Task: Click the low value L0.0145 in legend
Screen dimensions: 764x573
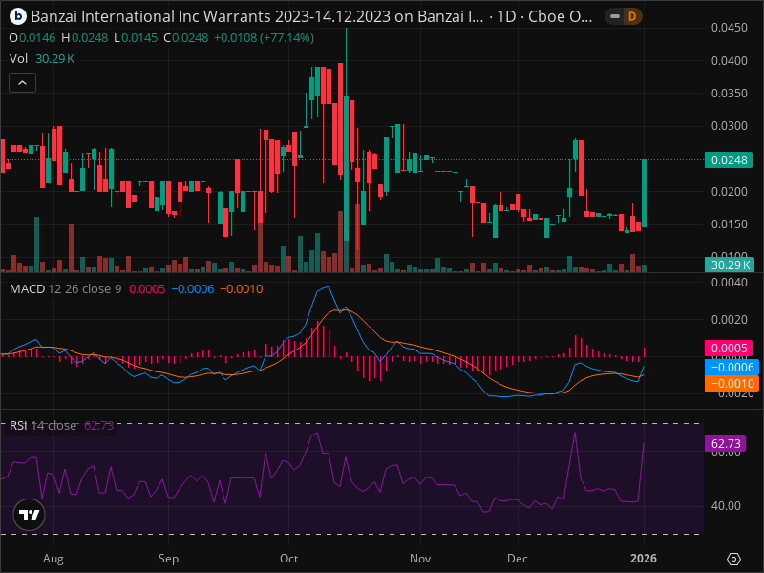Action: coord(136,38)
